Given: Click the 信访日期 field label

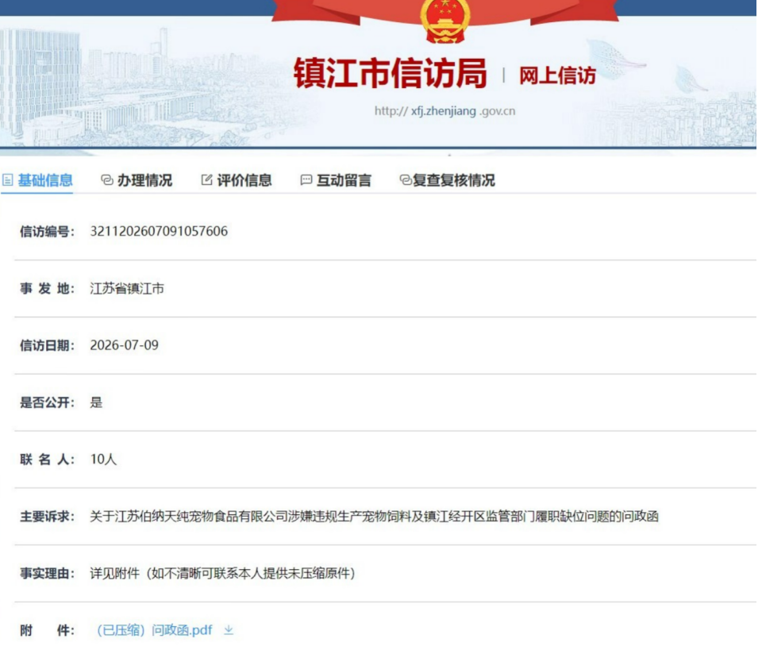Looking at the screenshot, I should click(x=47, y=345).
